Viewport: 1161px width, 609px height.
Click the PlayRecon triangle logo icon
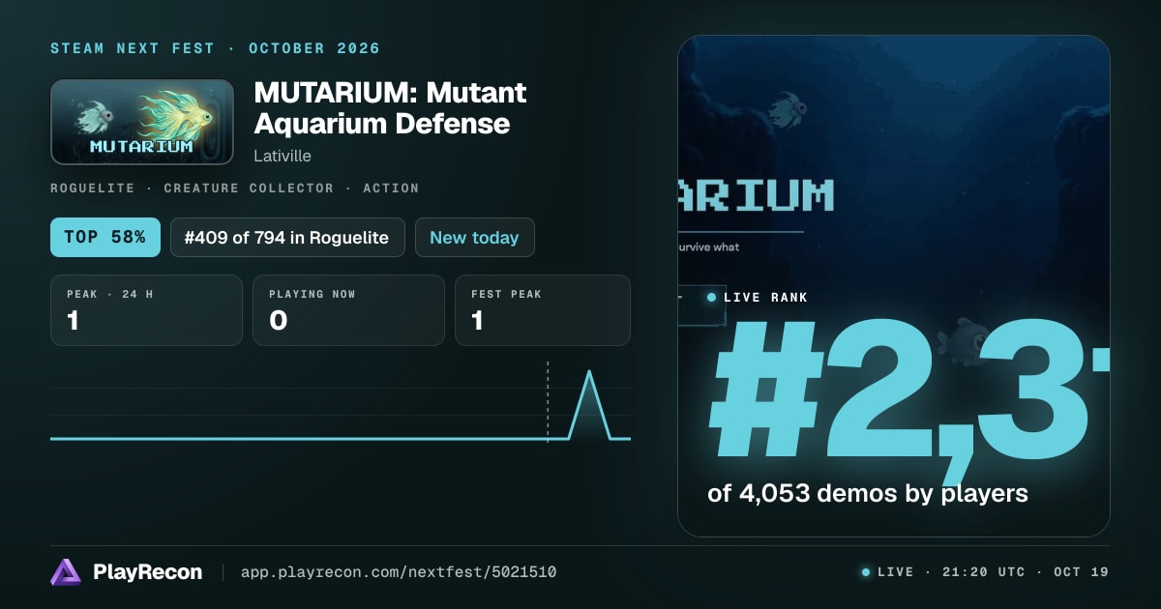tap(66, 572)
